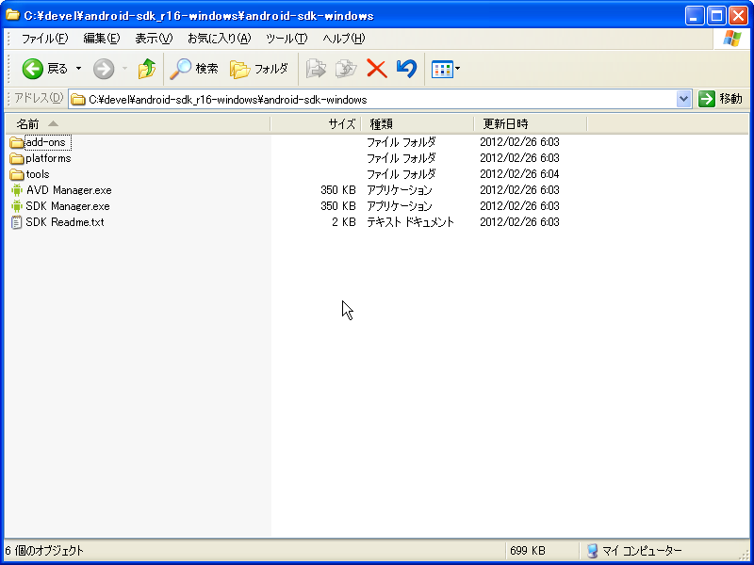This screenshot has width=754, height=565.
Task: Click the green Back arrow button
Action: point(33,69)
